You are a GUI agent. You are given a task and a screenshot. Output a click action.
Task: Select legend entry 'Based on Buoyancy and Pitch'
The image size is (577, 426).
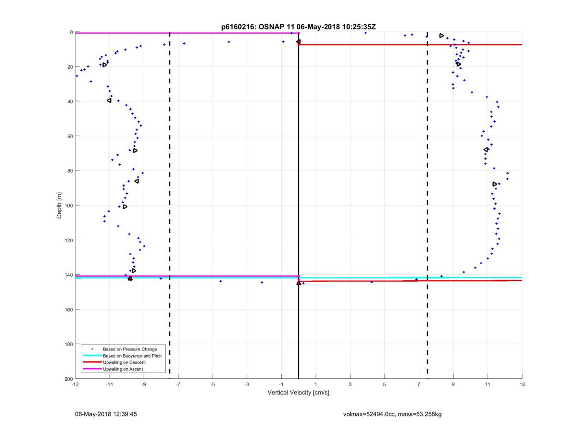click(x=132, y=355)
